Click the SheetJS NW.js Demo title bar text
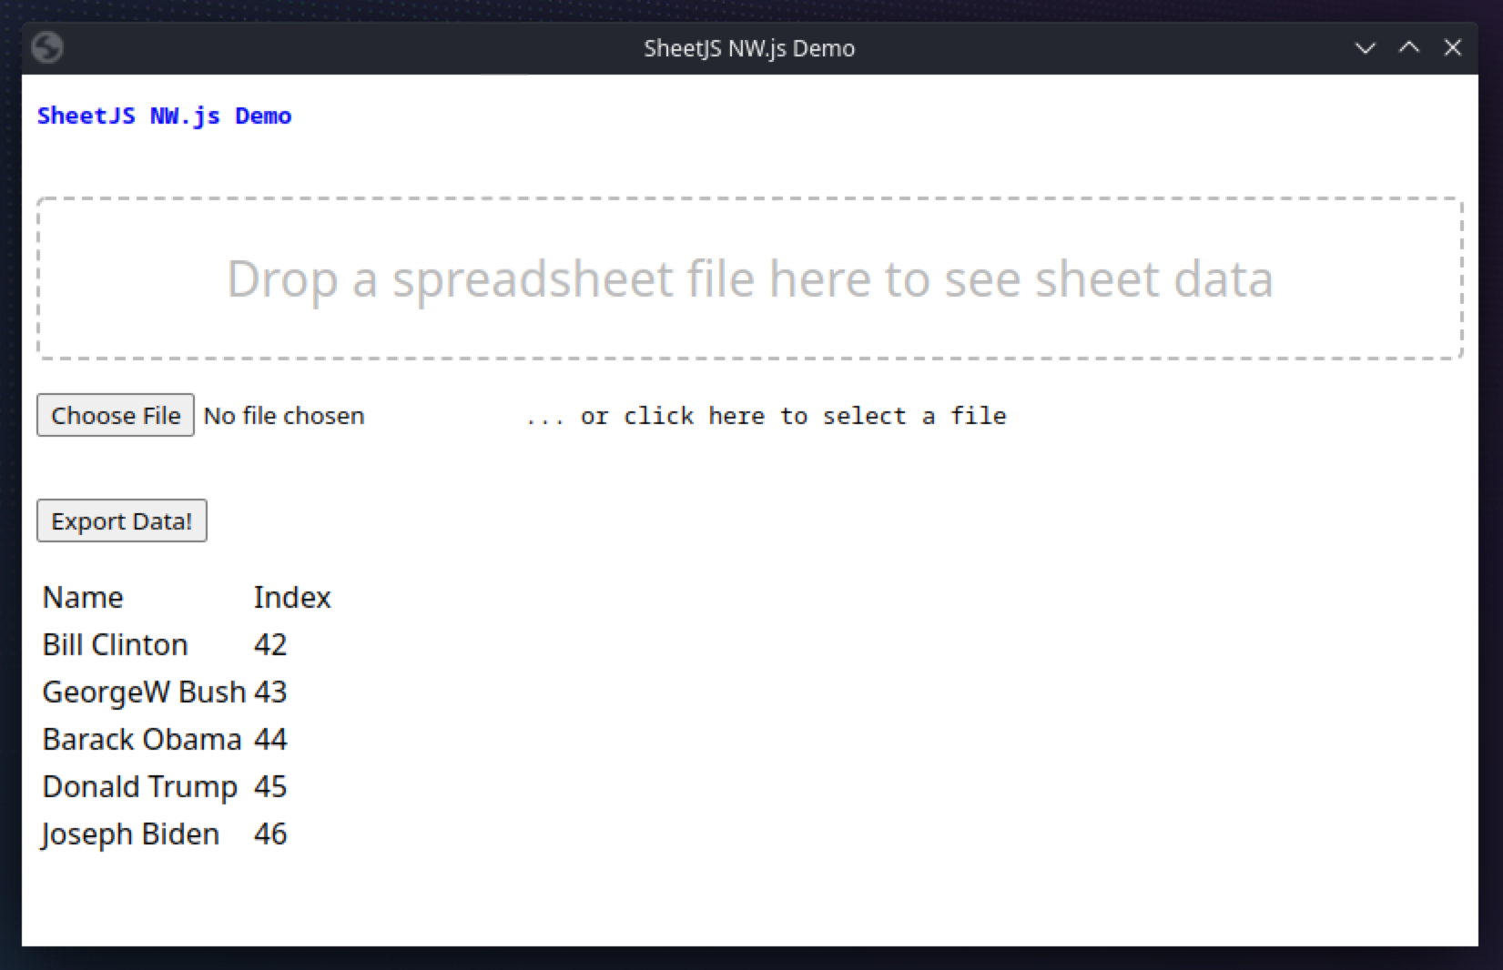The image size is (1503, 970). click(749, 48)
